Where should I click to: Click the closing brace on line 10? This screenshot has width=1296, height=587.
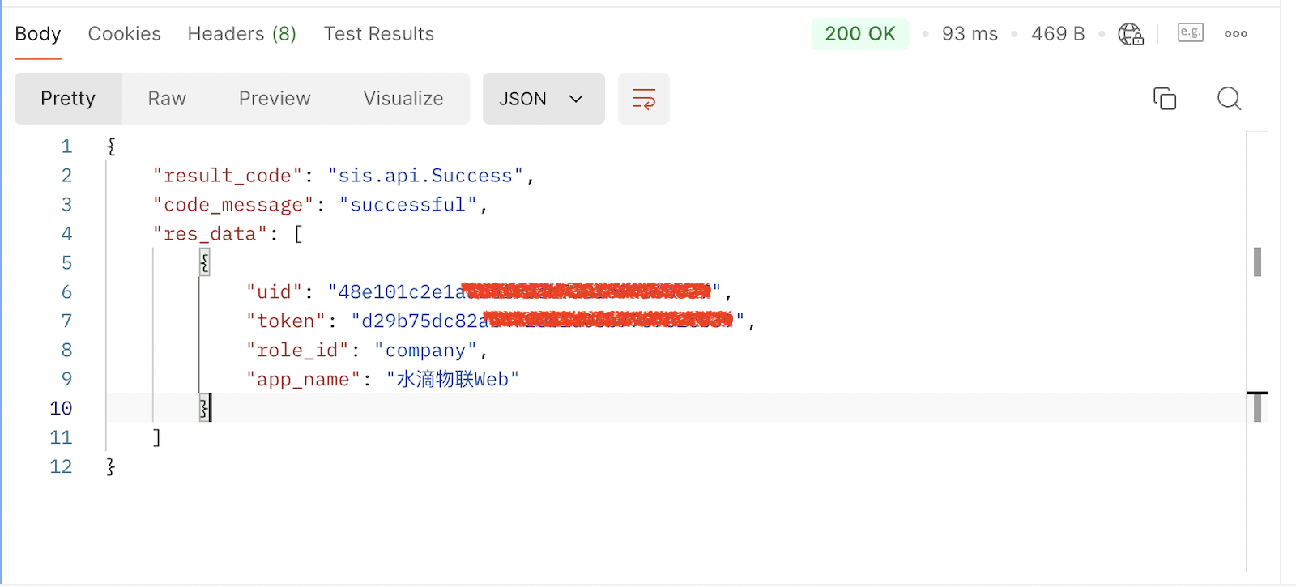205,408
